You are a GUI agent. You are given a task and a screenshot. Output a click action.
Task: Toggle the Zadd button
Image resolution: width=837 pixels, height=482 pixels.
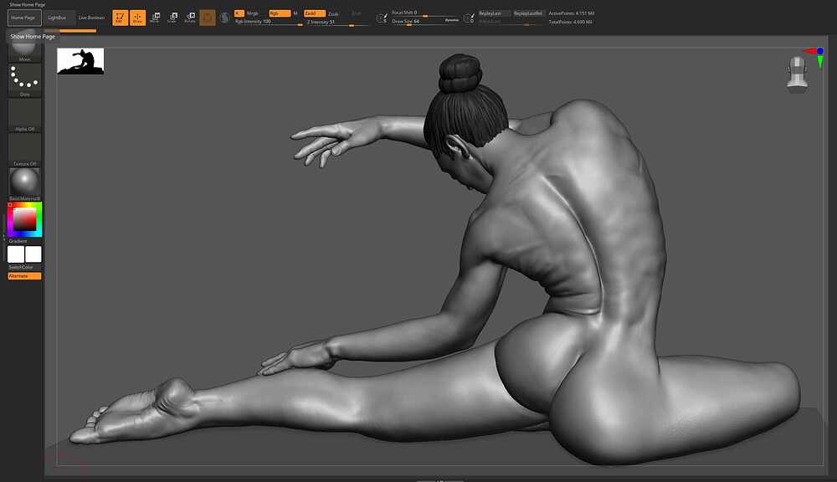coord(315,13)
